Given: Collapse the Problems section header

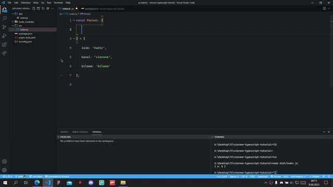Looking at the screenshot, I should tap(66, 137).
